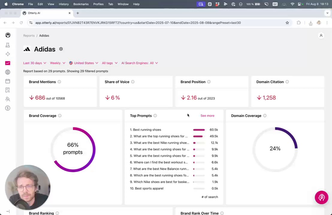The height and width of the screenshot is (215, 332).
Task: Open the Apple menu
Action: point(6,4)
